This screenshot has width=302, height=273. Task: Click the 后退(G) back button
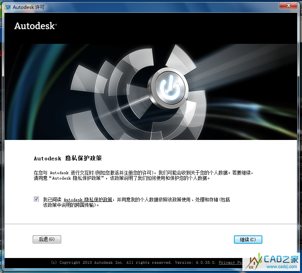pyautogui.click(x=47, y=239)
